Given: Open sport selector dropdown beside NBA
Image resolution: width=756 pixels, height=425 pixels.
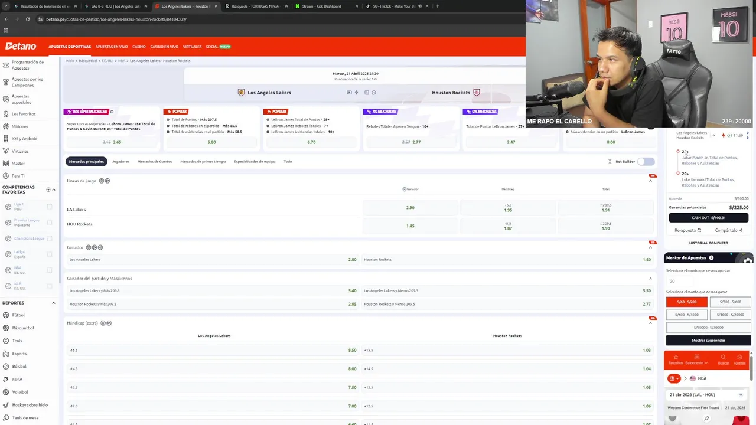Looking at the screenshot, I should point(674,378).
